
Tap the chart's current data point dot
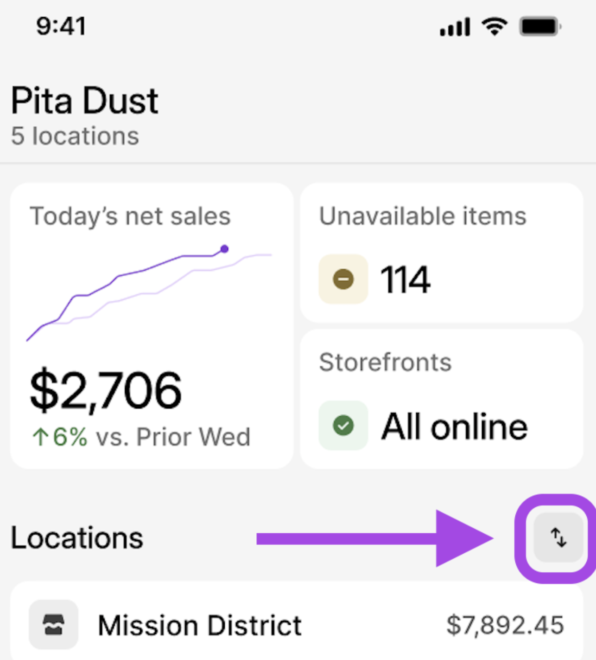[224, 249]
